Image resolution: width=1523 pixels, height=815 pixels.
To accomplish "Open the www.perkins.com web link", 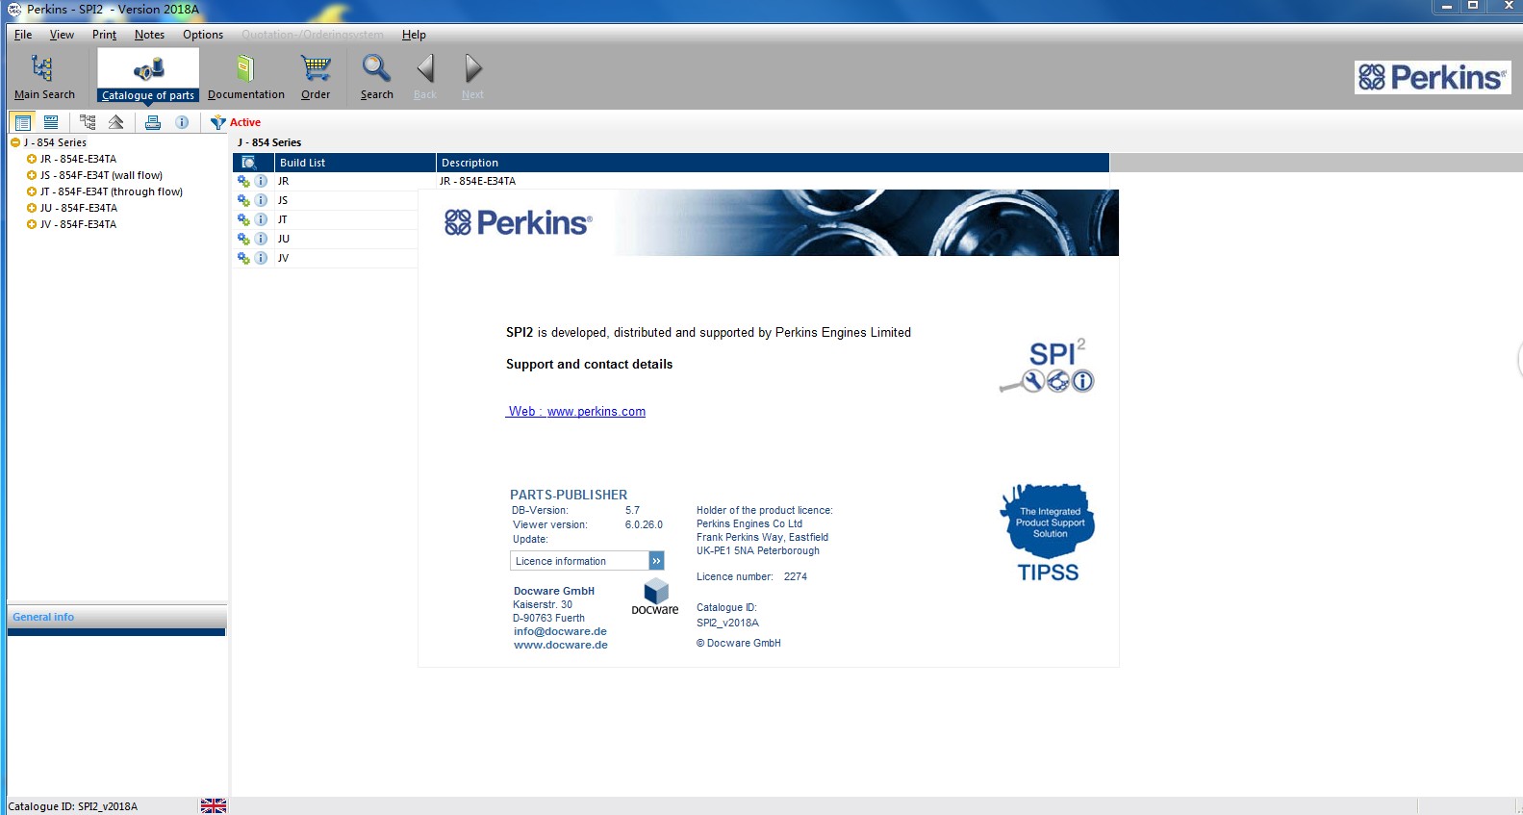I will coord(596,411).
